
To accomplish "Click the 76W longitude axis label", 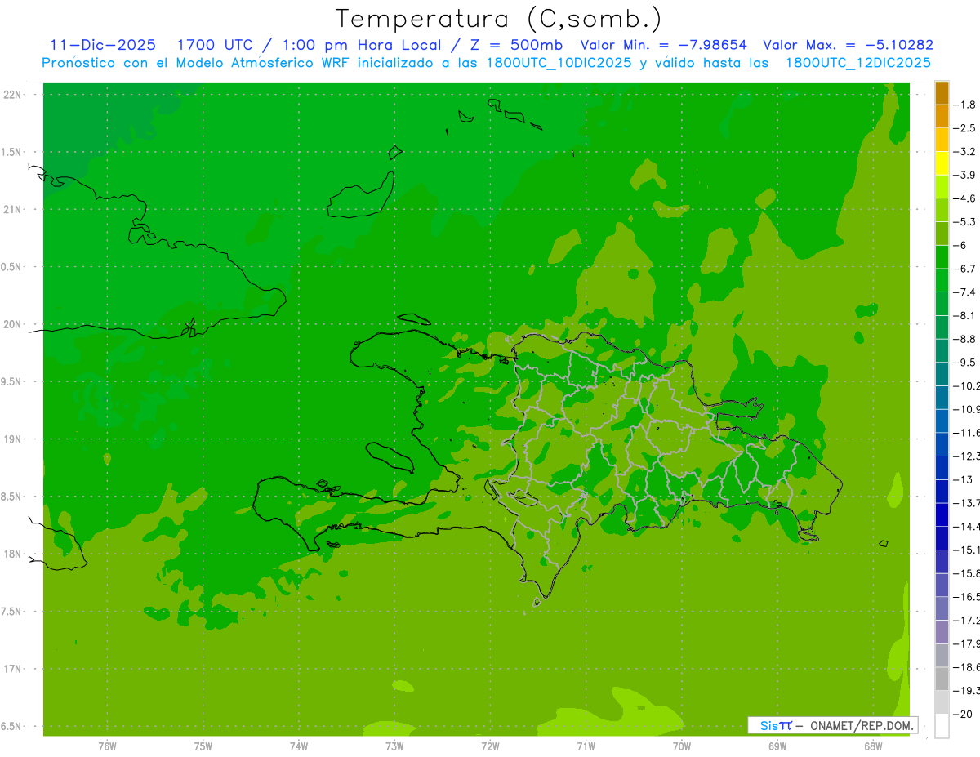I will click(x=107, y=746).
